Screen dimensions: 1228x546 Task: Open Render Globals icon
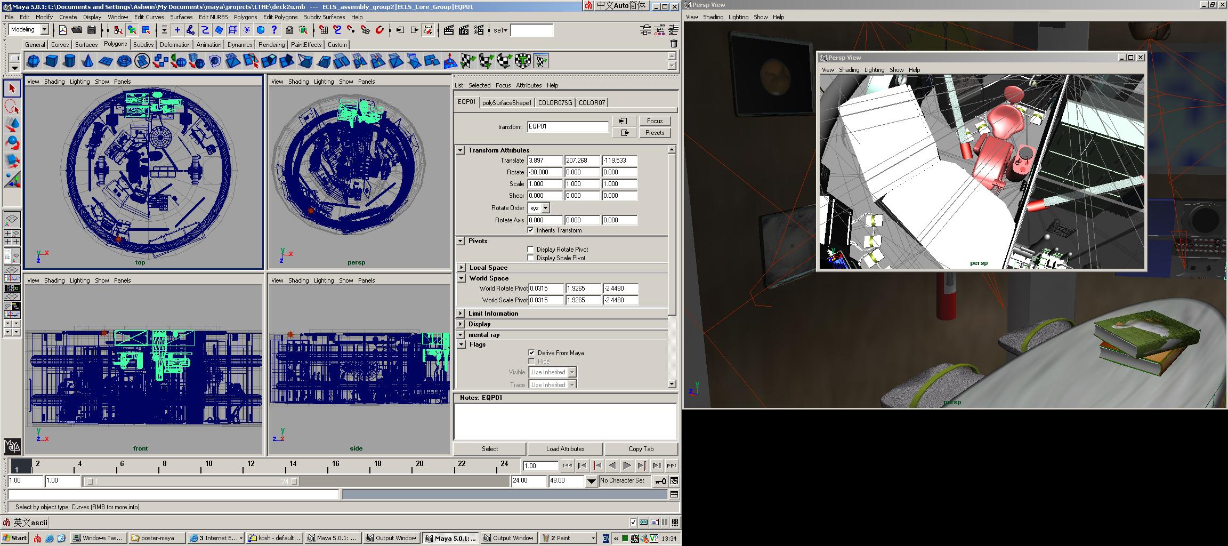479,30
